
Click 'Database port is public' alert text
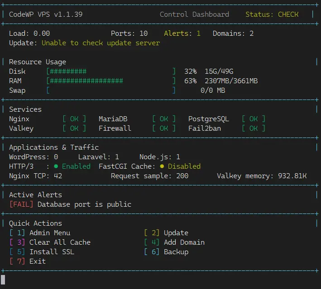click(x=84, y=204)
